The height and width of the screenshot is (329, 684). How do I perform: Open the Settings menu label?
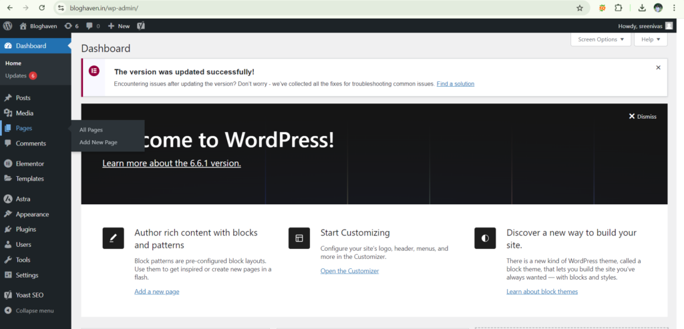[27, 275]
